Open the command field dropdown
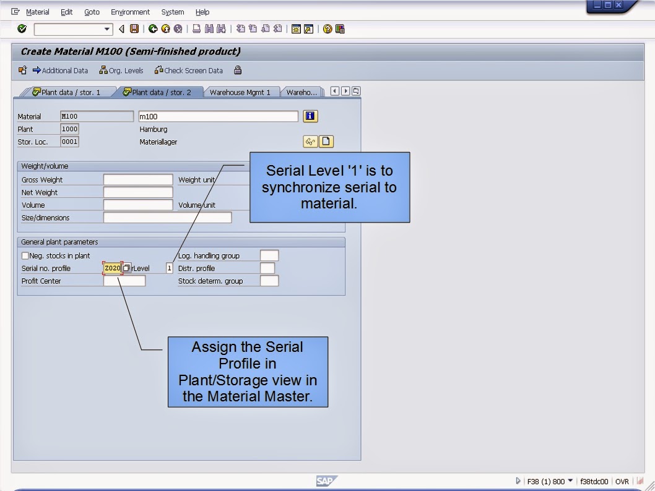This screenshot has width=655, height=491. (x=107, y=29)
